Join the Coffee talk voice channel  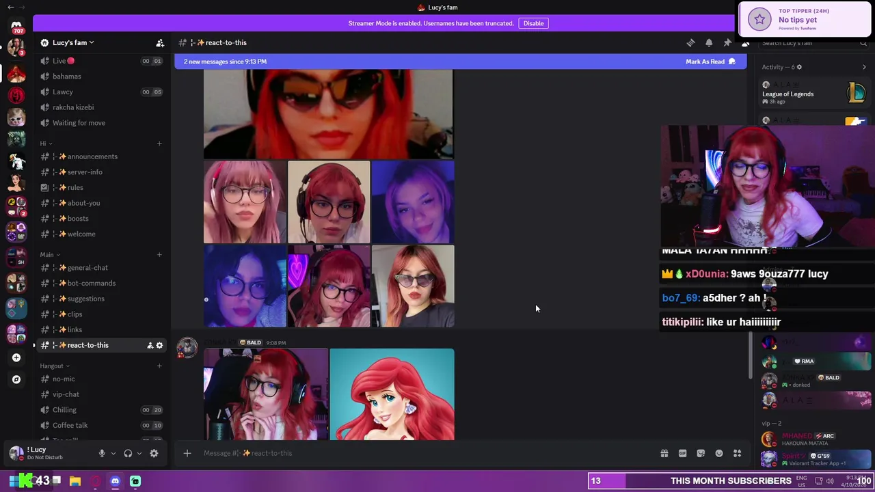[x=101, y=425]
